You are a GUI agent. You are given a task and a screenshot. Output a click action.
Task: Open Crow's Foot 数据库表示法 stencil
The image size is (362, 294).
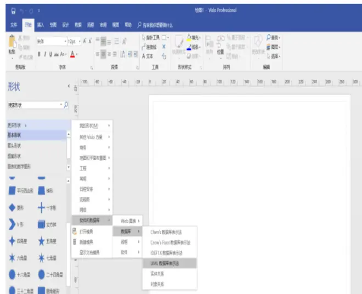[170, 242]
